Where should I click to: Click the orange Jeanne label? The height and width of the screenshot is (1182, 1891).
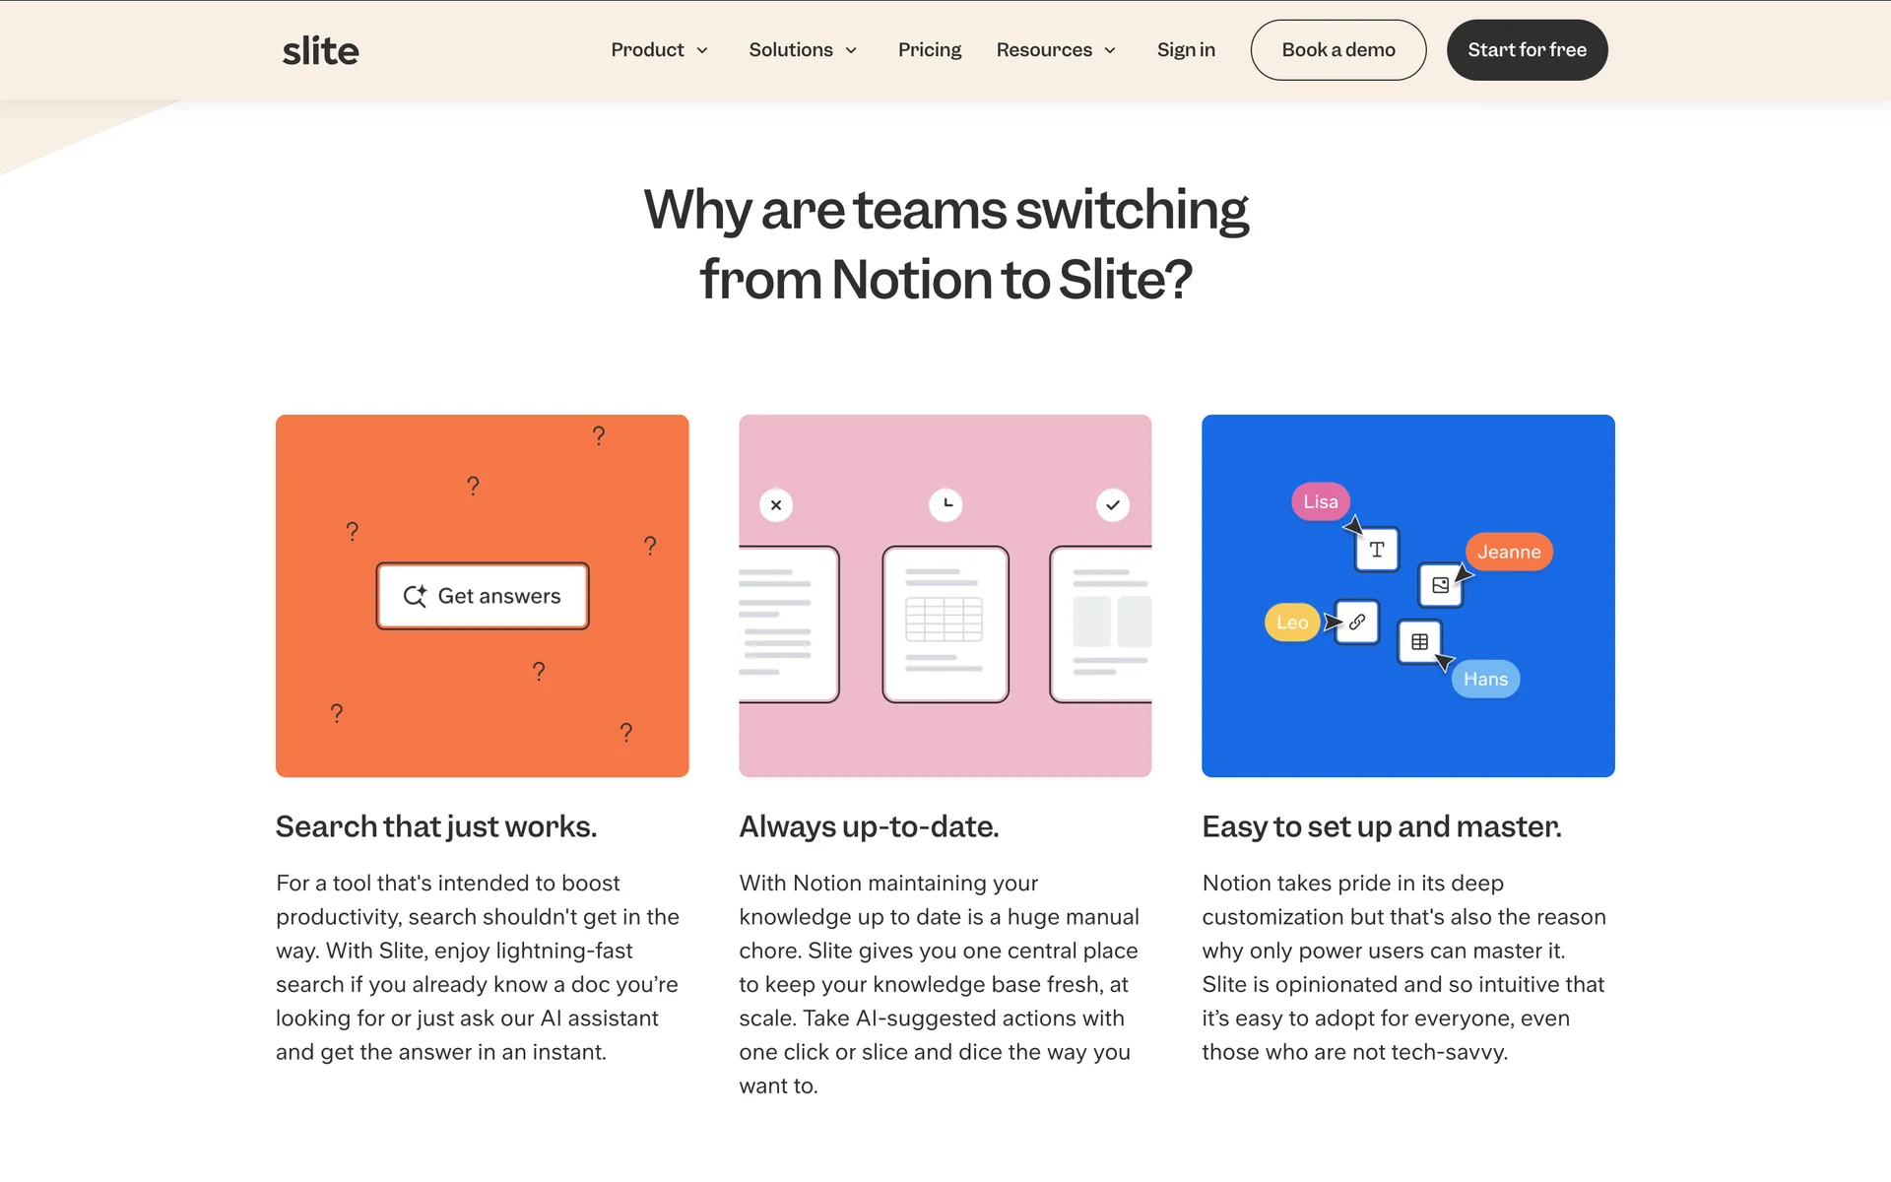(x=1508, y=552)
